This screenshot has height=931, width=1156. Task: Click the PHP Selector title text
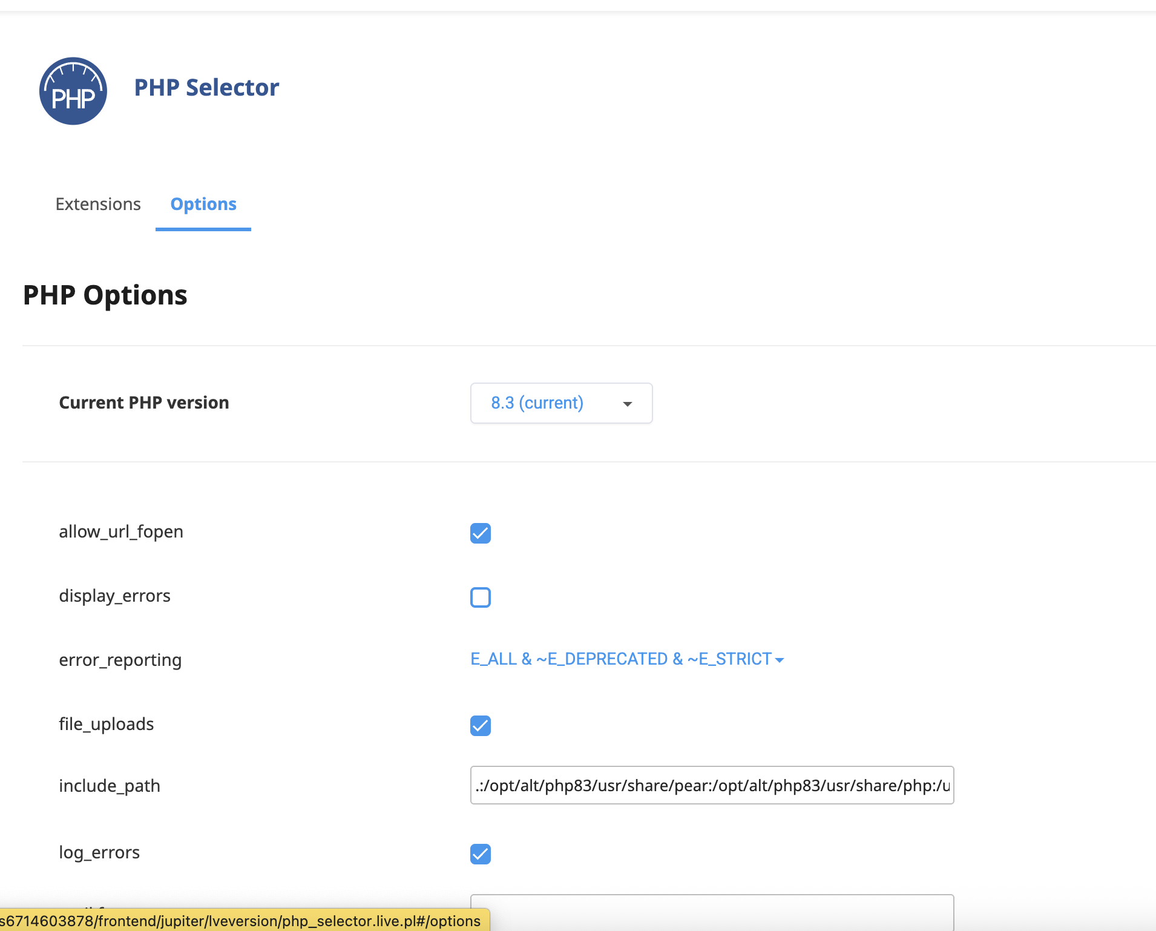point(206,88)
